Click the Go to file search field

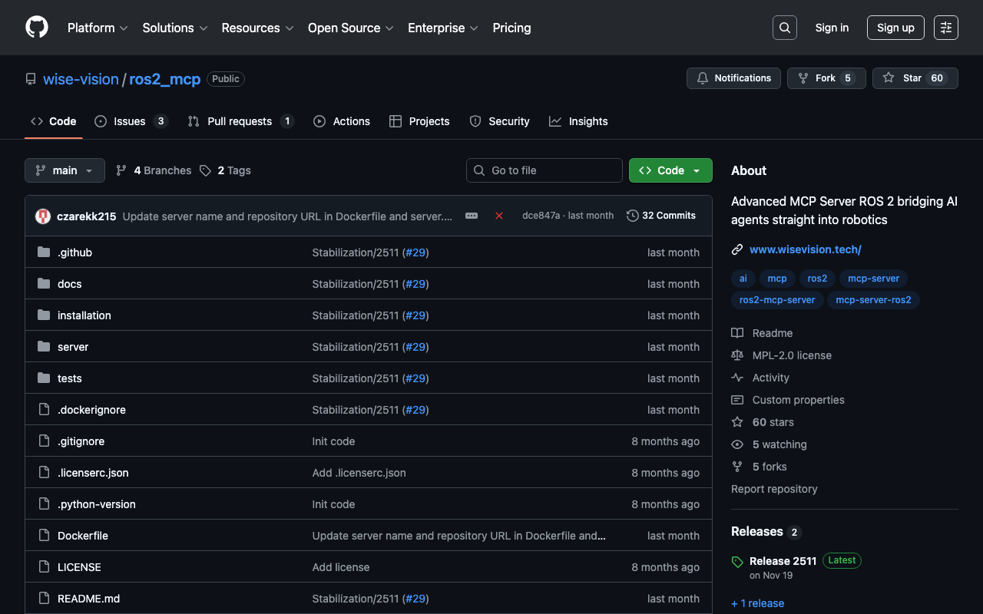point(544,170)
